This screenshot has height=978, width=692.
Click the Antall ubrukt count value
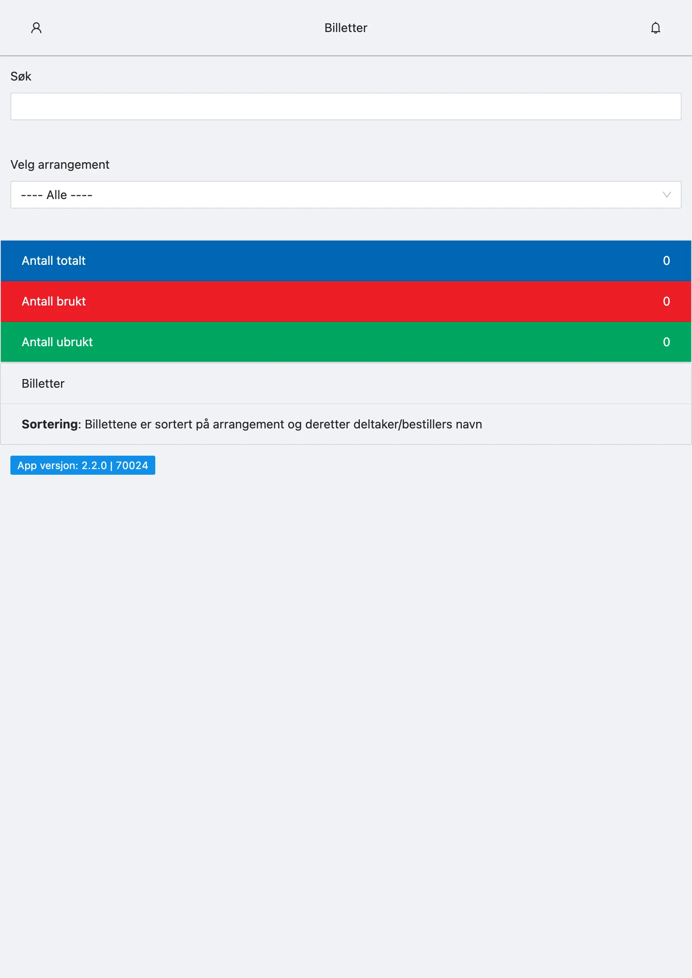pyautogui.click(x=666, y=342)
